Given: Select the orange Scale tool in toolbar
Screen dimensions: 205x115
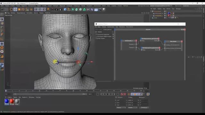Looking at the screenshot, I should [19, 9].
